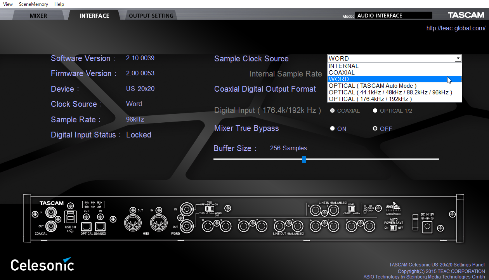The height and width of the screenshot is (280, 489).
Task: Click the Firmware Version value 2.00 0053
Action: 140,73
